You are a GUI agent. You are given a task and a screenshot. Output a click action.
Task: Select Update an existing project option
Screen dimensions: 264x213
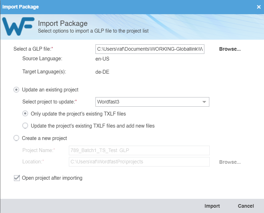click(x=17, y=90)
